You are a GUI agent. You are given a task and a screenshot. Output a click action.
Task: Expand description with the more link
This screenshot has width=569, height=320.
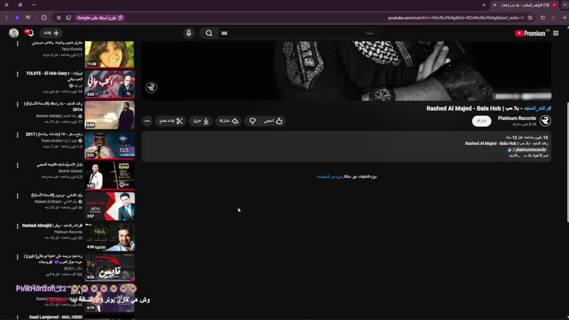[x=514, y=156]
